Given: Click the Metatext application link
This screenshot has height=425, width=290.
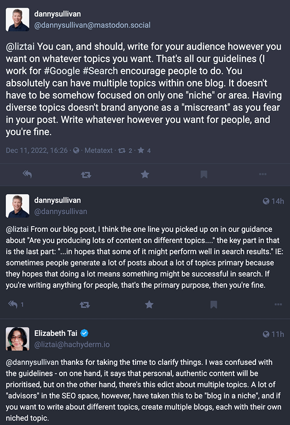Looking at the screenshot, I should click(x=98, y=150).
